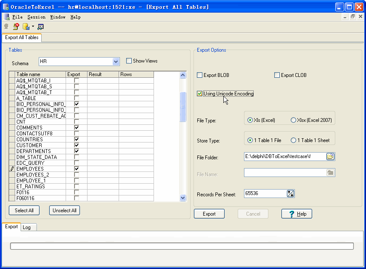Select the AQ$_MTQTAB_I table row
The height and width of the screenshot is (269, 366).
click(81, 81)
